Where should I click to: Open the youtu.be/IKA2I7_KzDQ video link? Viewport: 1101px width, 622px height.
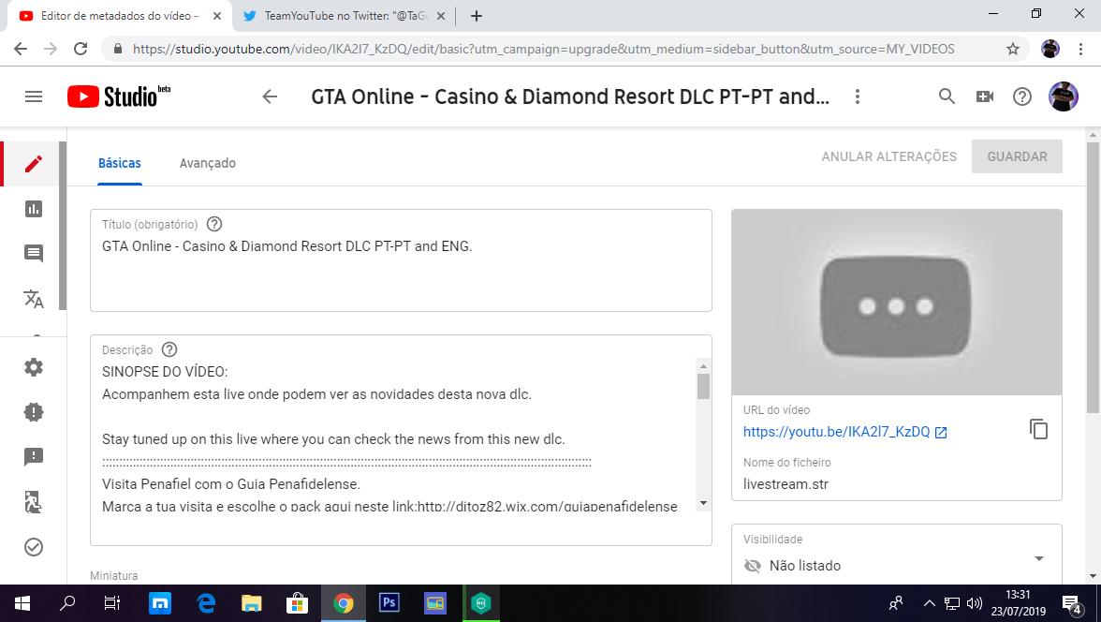tap(836, 432)
